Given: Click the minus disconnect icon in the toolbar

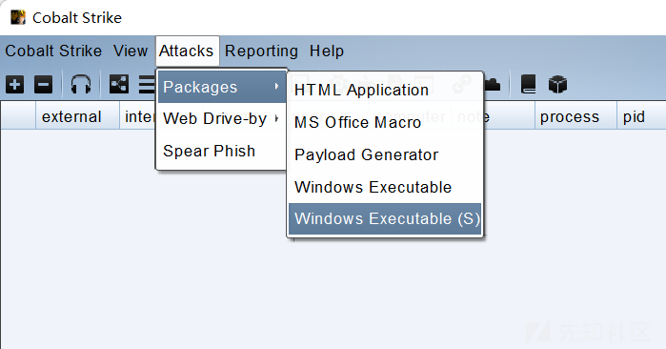Looking at the screenshot, I should 43,84.
